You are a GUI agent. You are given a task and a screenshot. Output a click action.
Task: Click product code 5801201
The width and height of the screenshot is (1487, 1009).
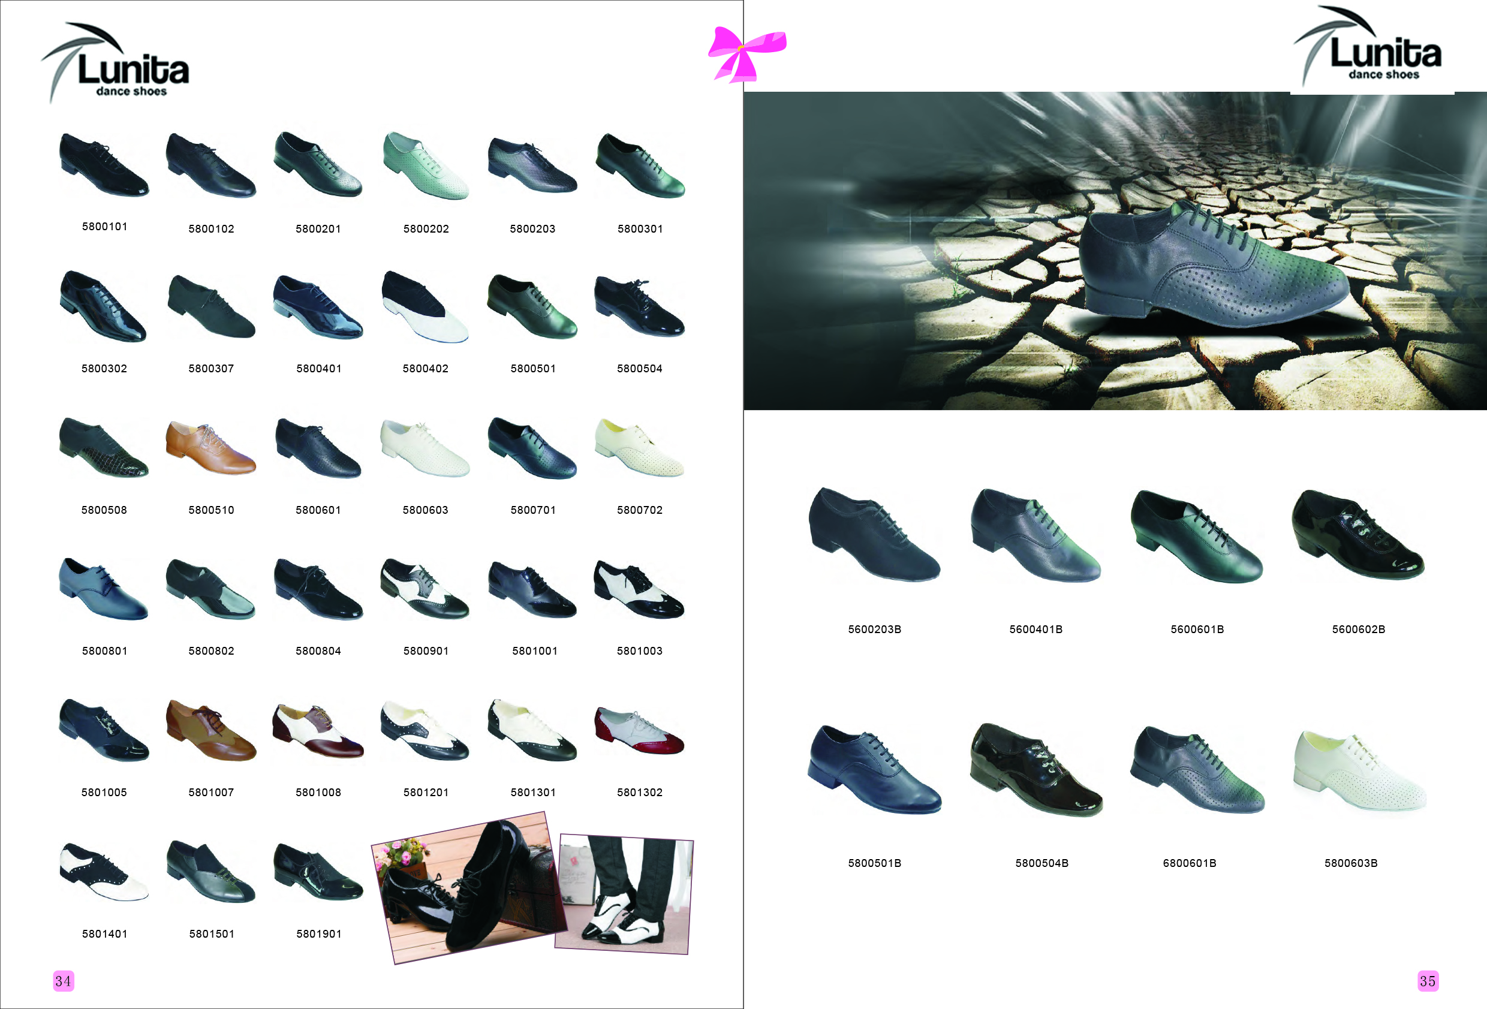[x=426, y=792]
